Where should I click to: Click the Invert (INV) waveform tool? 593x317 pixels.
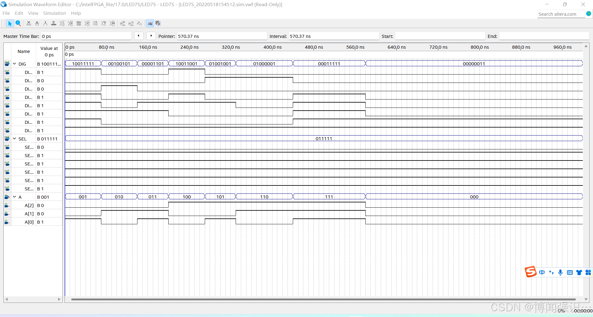79,23
